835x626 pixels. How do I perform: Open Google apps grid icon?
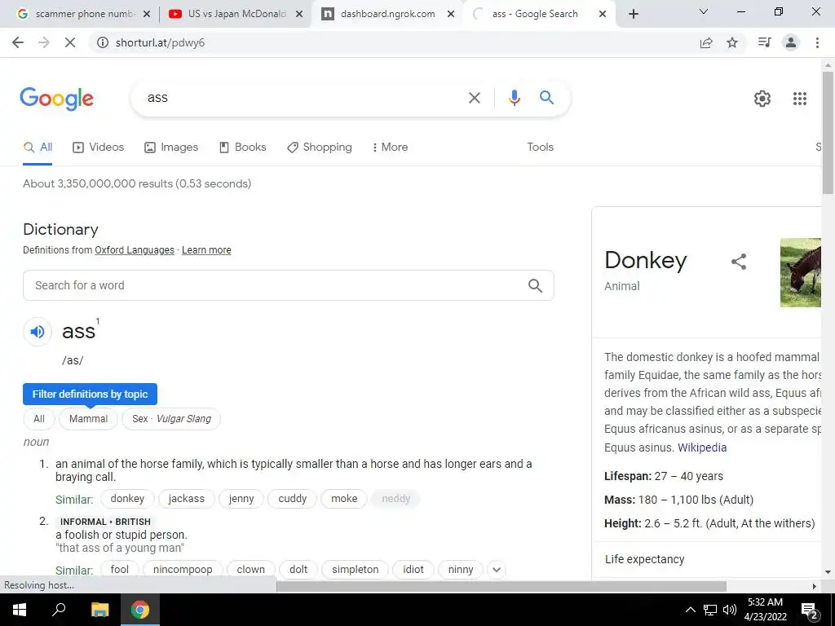[799, 99]
